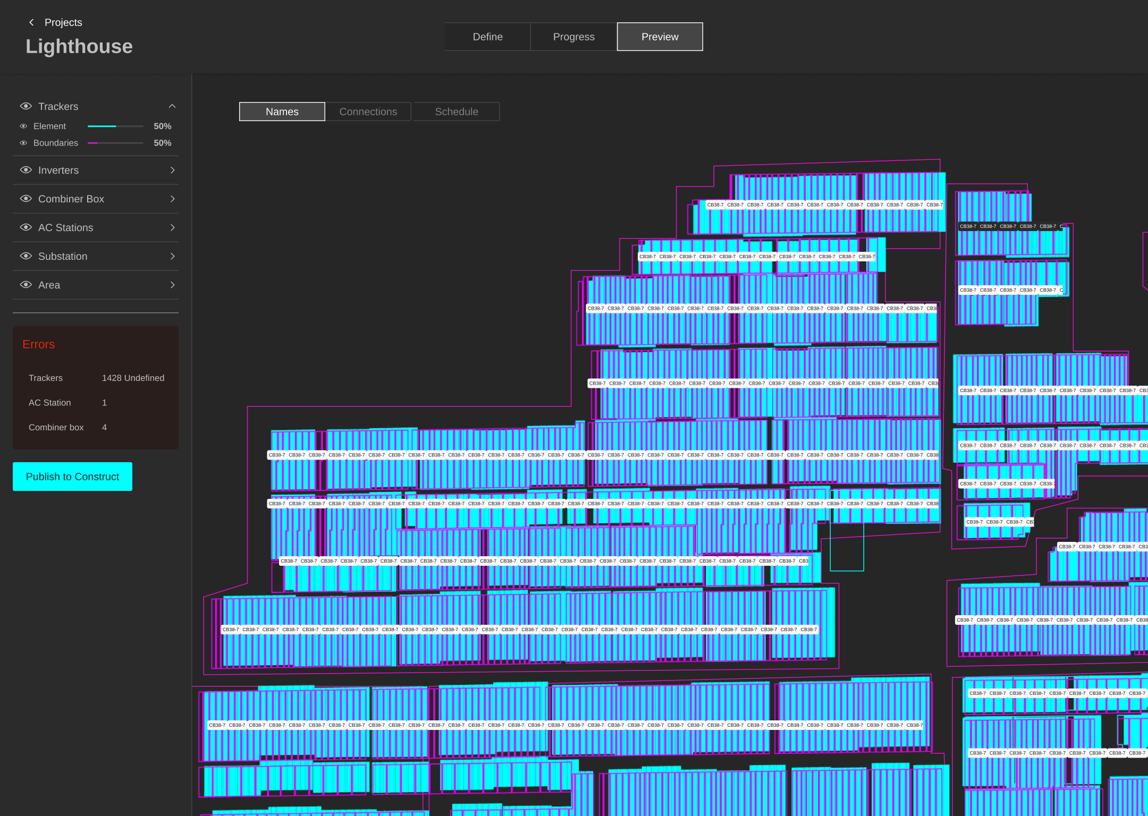Adjust the Element opacity slider
The height and width of the screenshot is (816, 1148).
[x=115, y=126]
